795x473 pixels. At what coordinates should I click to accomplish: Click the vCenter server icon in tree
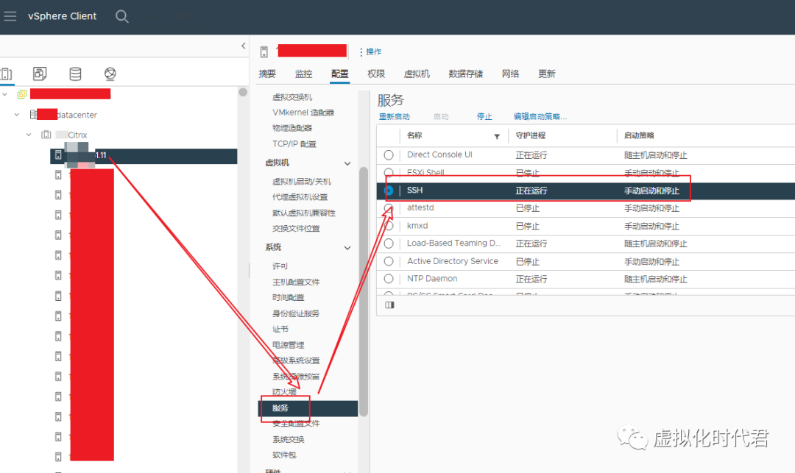22,94
